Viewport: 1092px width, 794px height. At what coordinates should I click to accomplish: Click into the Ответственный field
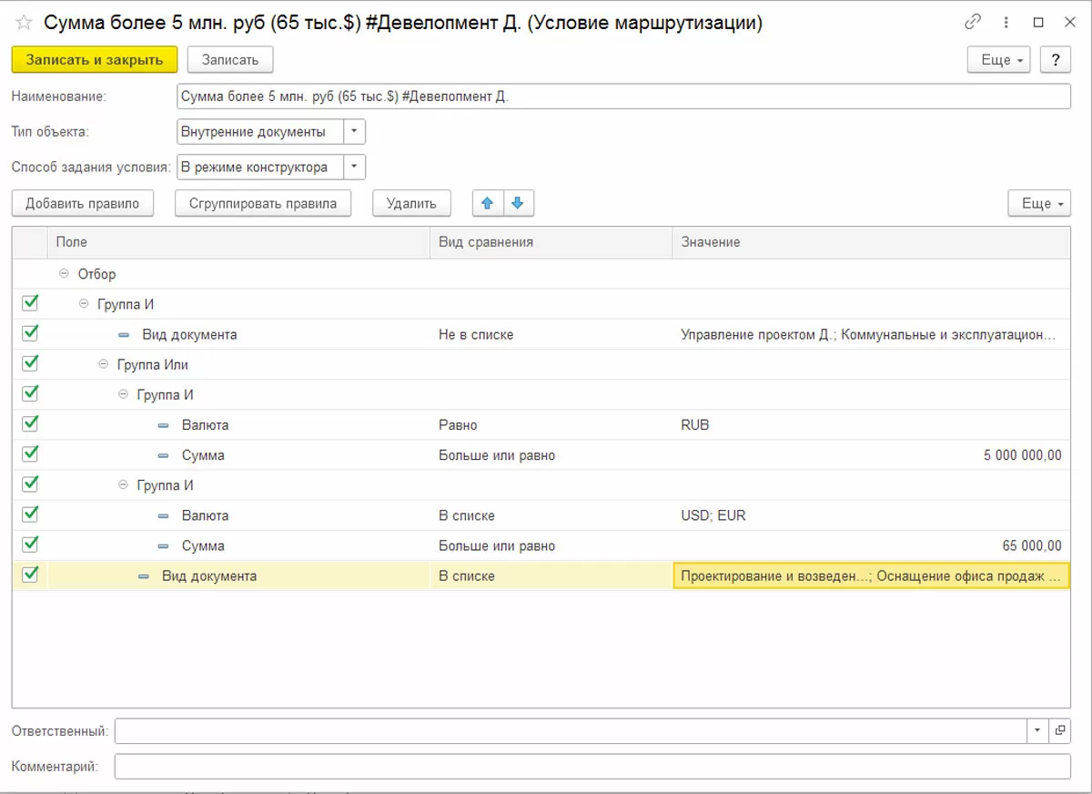click(x=571, y=730)
